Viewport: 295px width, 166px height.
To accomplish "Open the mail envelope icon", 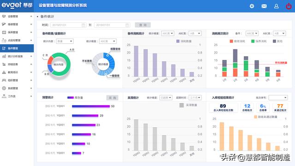I will 264,6.
